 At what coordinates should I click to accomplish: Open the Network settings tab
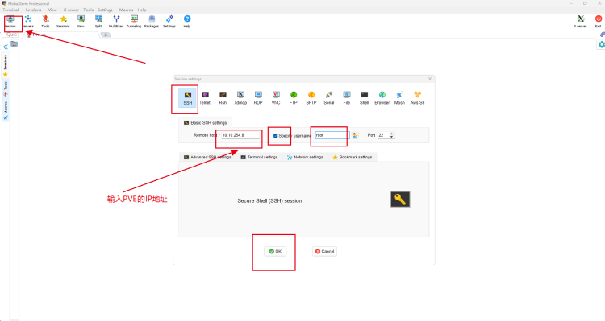305,157
